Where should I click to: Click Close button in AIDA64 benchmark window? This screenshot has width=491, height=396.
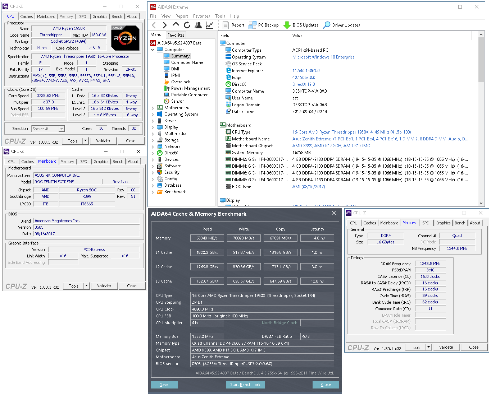point(326,385)
